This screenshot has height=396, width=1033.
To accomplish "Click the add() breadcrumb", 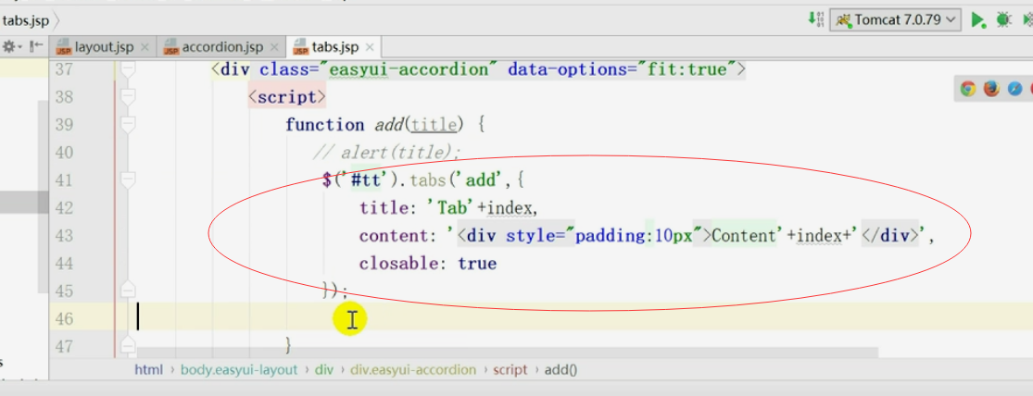I will pos(561,370).
